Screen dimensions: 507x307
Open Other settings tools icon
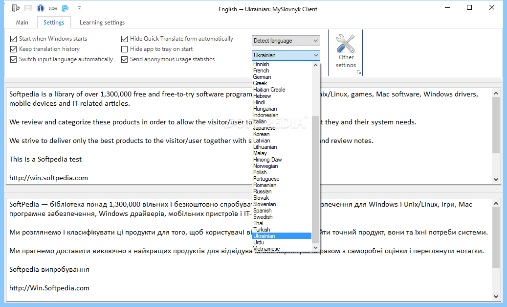(x=345, y=44)
